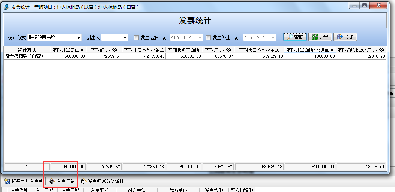Open the end date picker showing 2017-9-23
The height and width of the screenshot is (192, 395).
[x=273, y=37]
